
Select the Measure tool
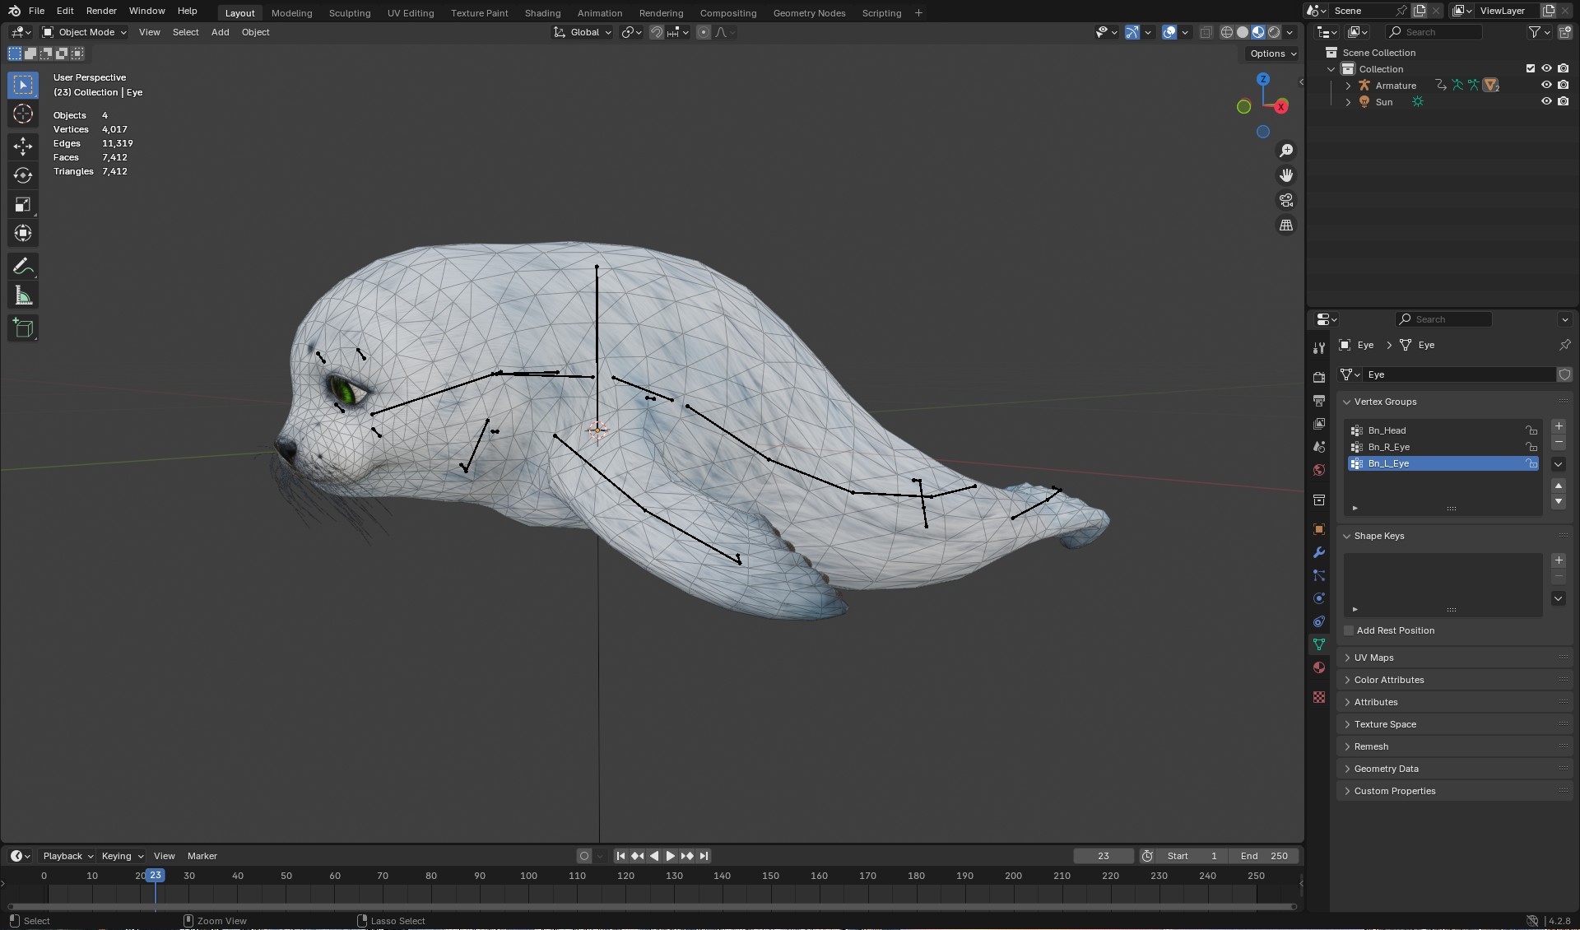(22, 295)
